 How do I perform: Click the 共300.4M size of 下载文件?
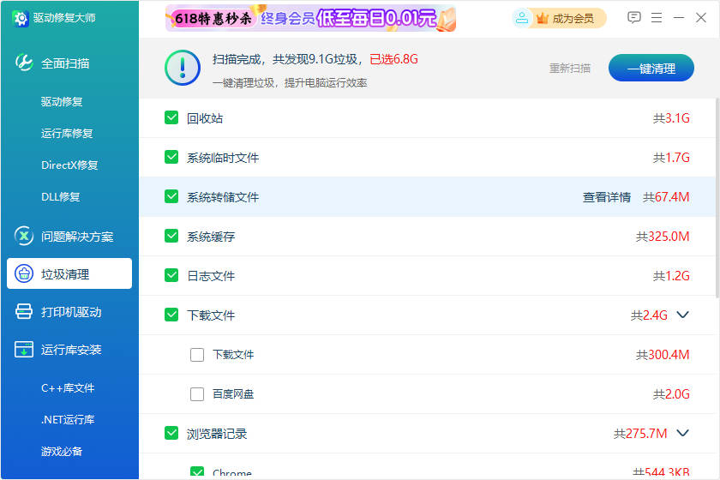click(x=663, y=355)
